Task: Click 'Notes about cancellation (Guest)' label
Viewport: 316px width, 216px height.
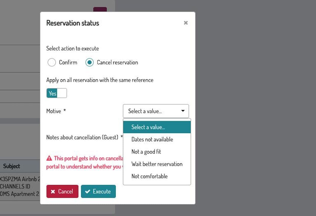Action: (82, 137)
